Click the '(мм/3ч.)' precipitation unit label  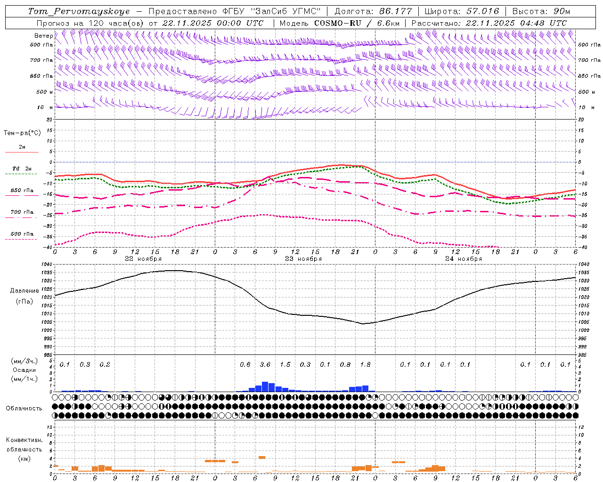[24, 361]
